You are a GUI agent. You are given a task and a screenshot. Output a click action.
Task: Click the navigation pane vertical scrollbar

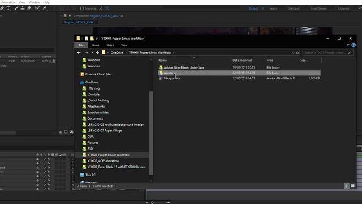pyautogui.click(x=151, y=133)
